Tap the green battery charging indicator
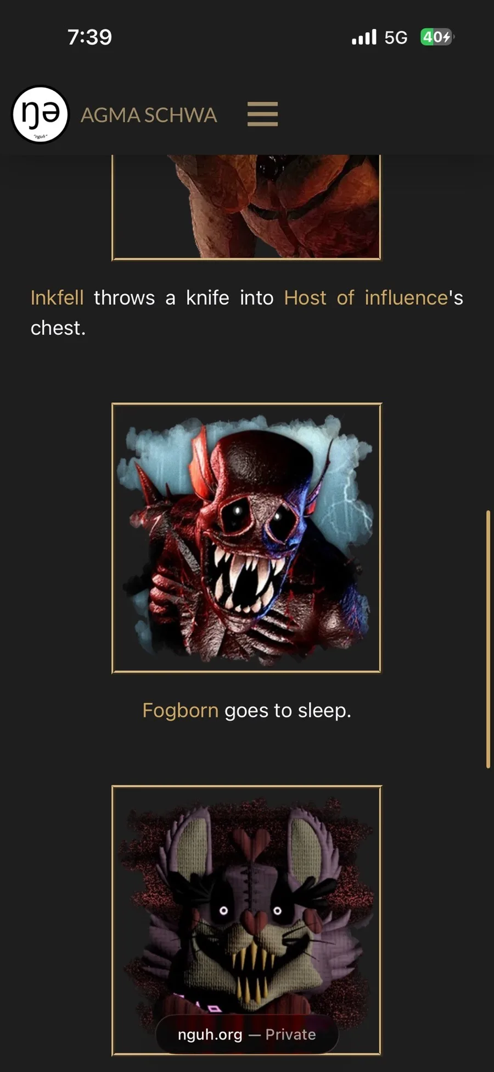Image resolution: width=494 pixels, height=1072 pixels. pyautogui.click(x=437, y=37)
